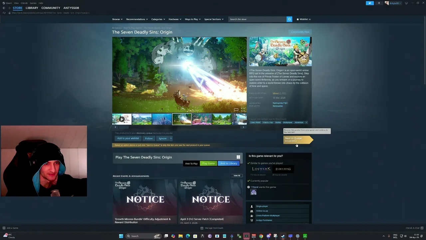Click the store search input field
This screenshot has width=426, height=240.
pos(257,19)
